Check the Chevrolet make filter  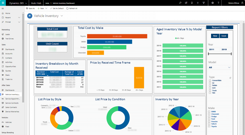point(209,114)
